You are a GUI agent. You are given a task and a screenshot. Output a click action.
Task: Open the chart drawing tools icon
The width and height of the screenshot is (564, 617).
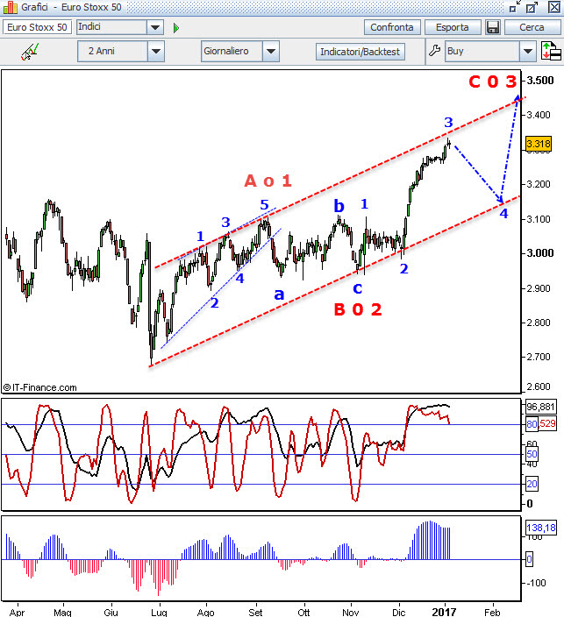click(30, 52)
